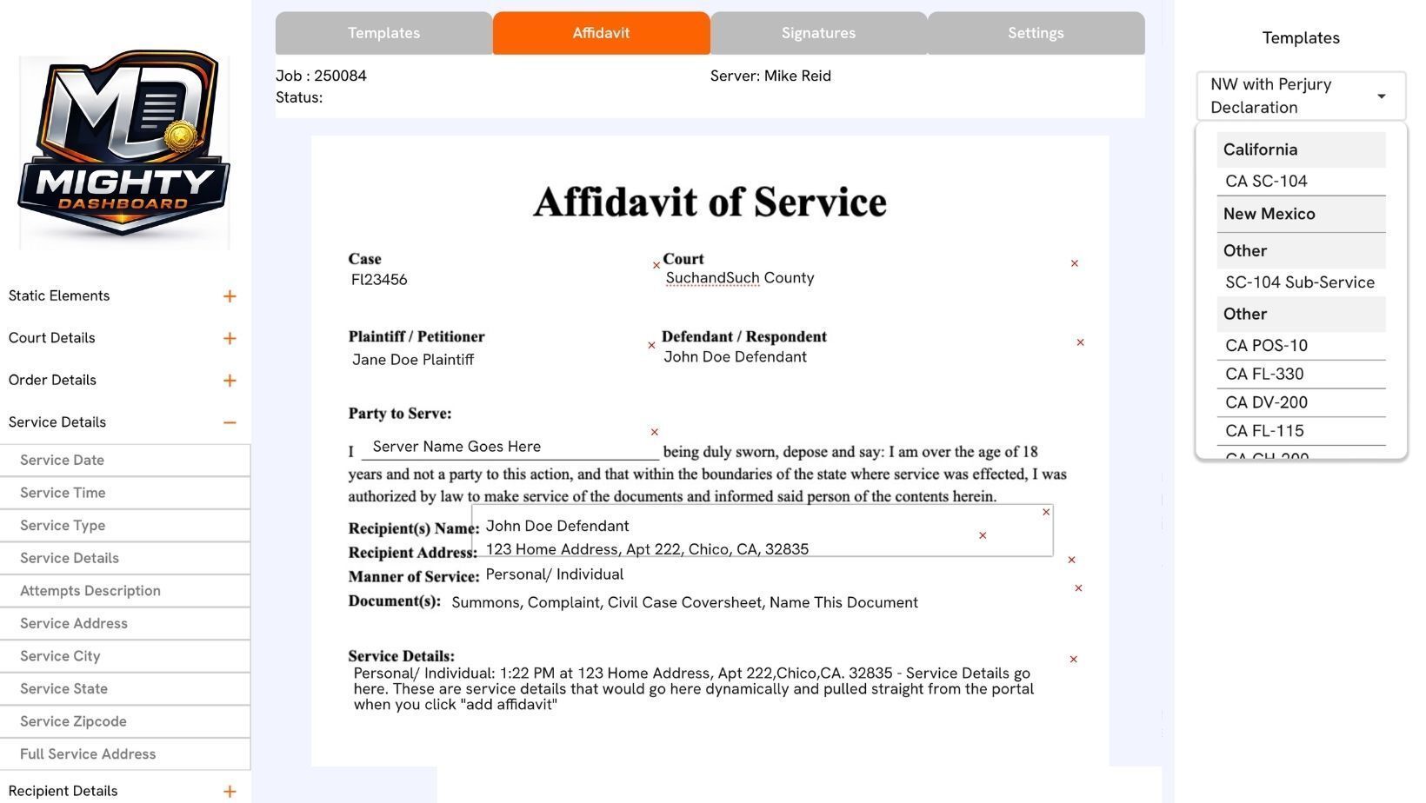The width and height of the screenshot is (1426, 803).
Task: Add the Full Service Address element
Action: [x=125, y=754]
